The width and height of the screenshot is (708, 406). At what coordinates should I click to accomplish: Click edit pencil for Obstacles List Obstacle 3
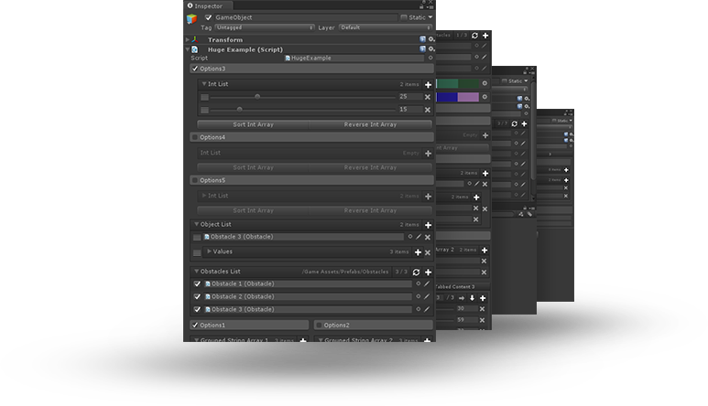[x=427, y=310]
